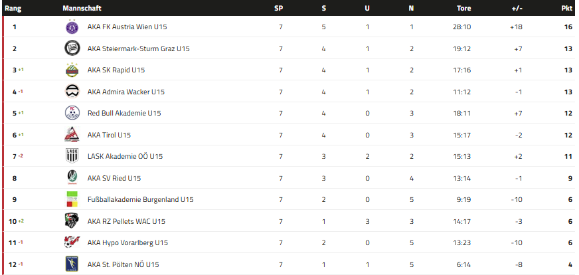The width and height of the screenshot is (579, 275).
Task: Click the Pkt column header
Action: [566, 8]
